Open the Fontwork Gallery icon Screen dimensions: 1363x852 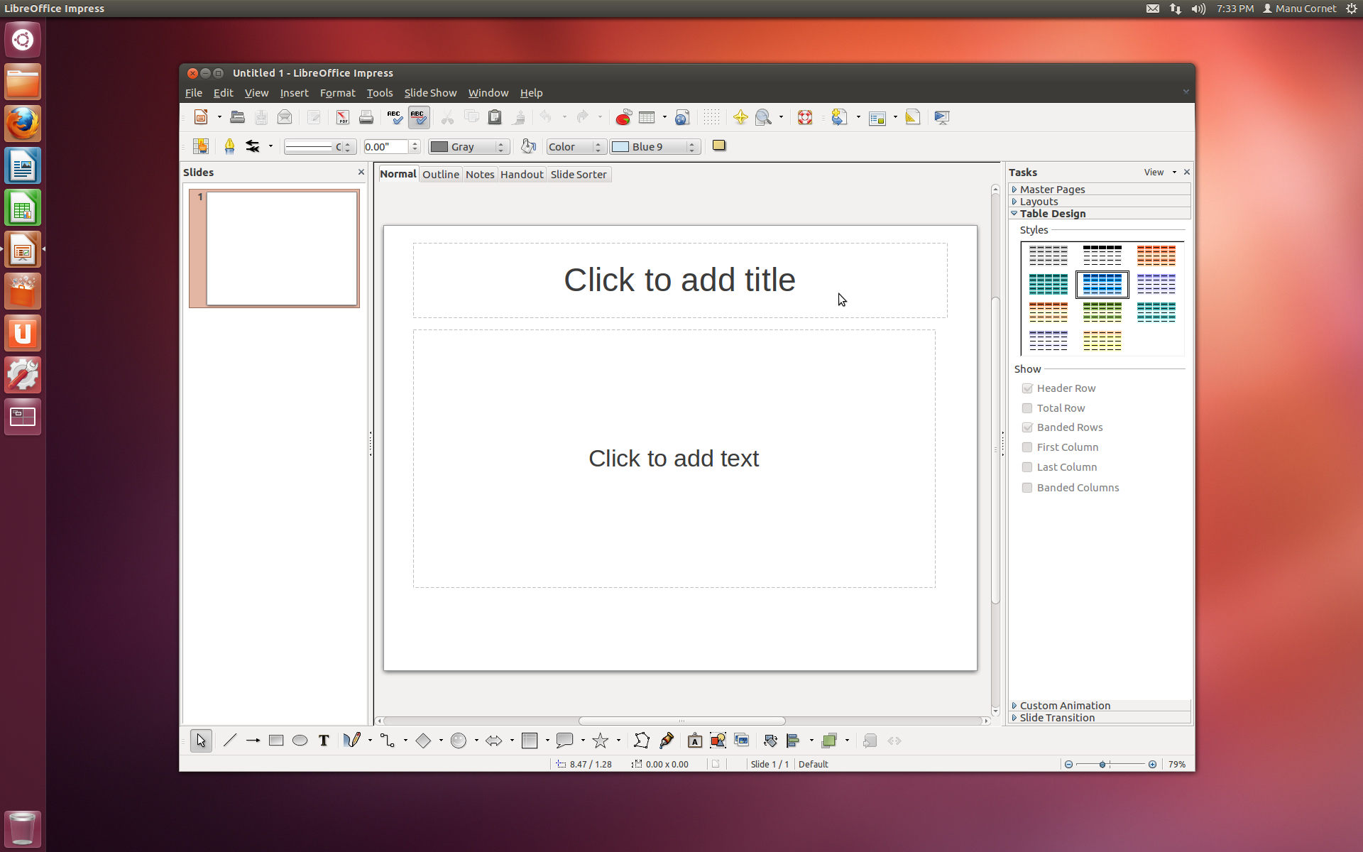click(x=694, y=741)
